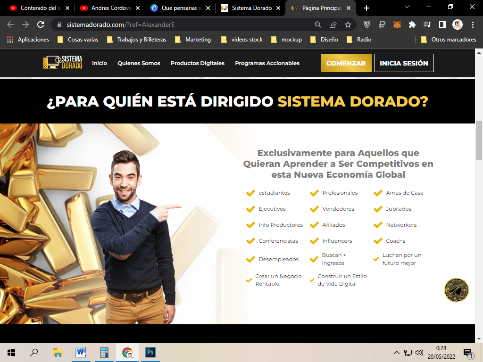Bookmark this page with the star icon
The image size is (483, 362).
pos(348,25)
